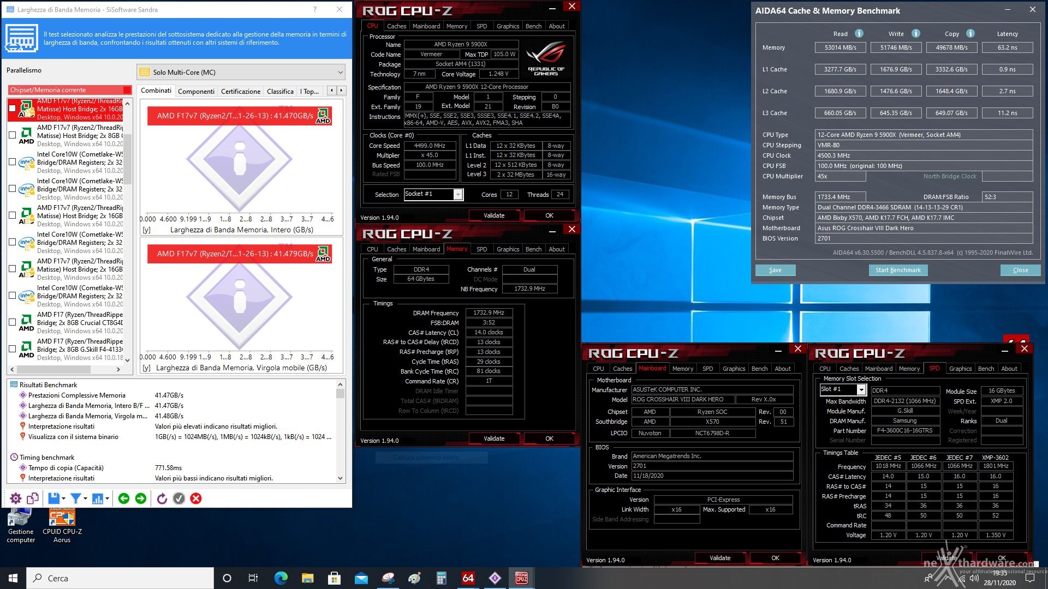Click the Close button in AIDA64

pyautogui.click(x=1020, y=270)
